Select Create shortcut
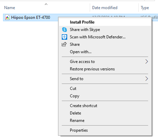Screen dimensions: 158x140 pyautogui.click(x=105, y=106)
